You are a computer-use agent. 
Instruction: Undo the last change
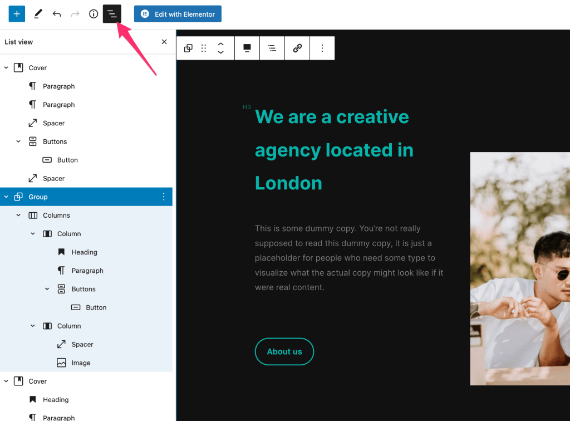click(57, 14)
